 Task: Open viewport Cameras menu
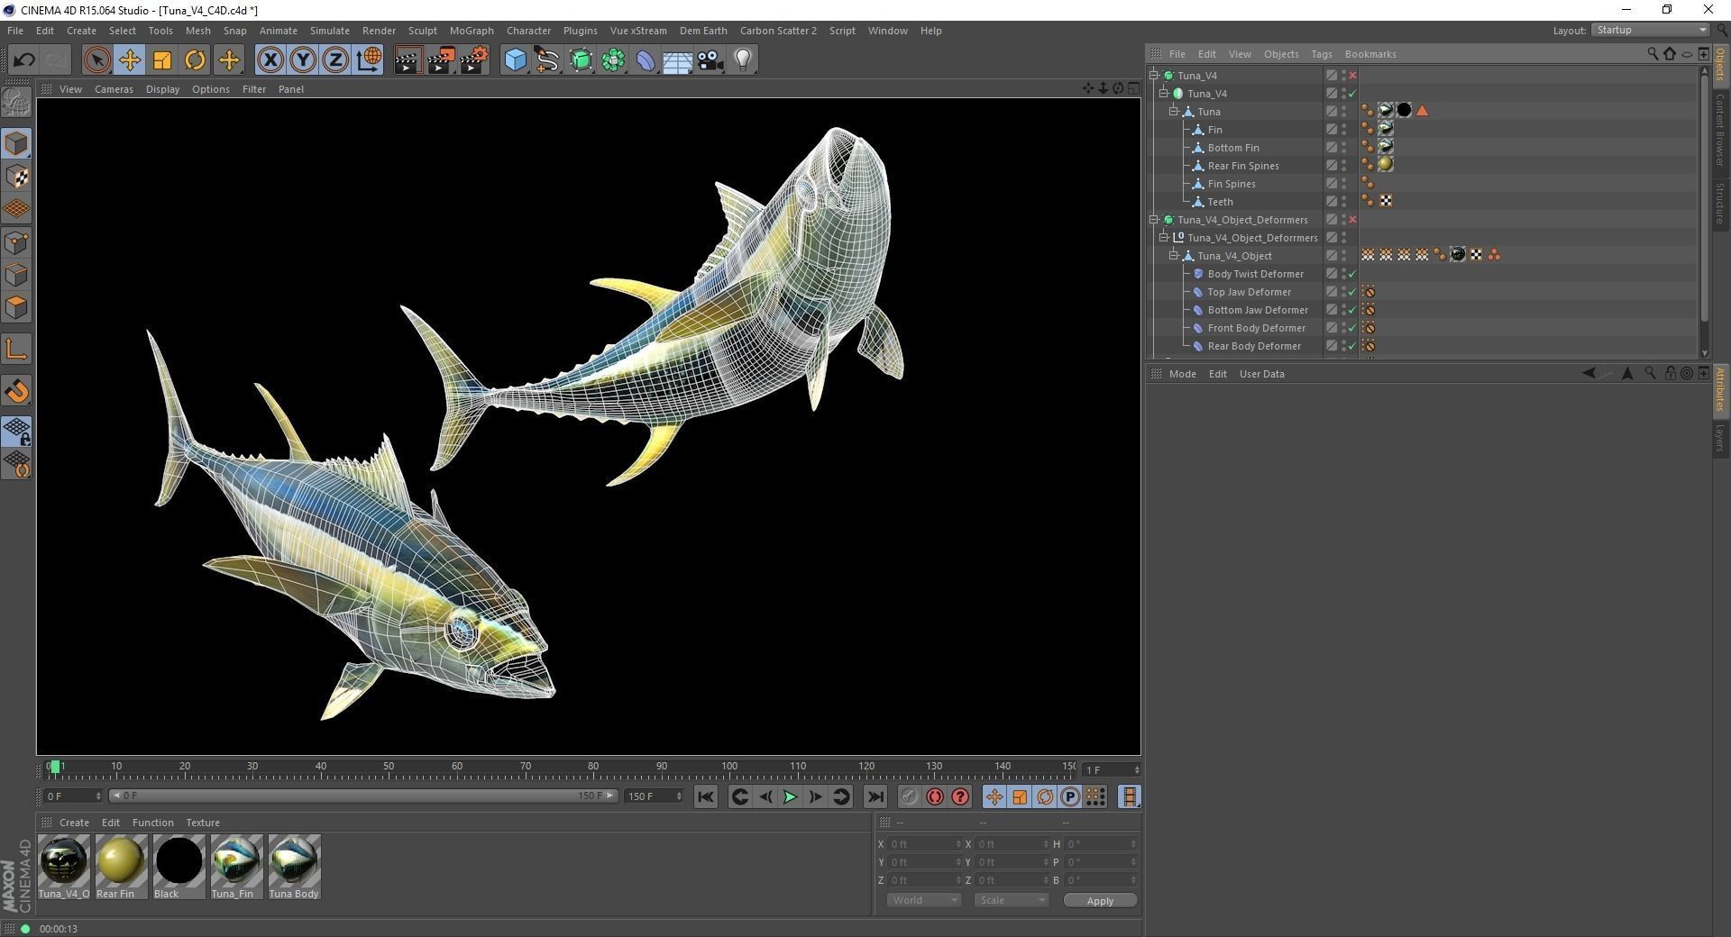pyautogui.click(x=114, y=89)
